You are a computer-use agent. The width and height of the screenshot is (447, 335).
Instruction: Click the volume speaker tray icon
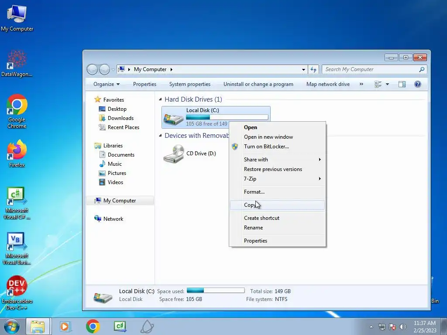point(403,327)
